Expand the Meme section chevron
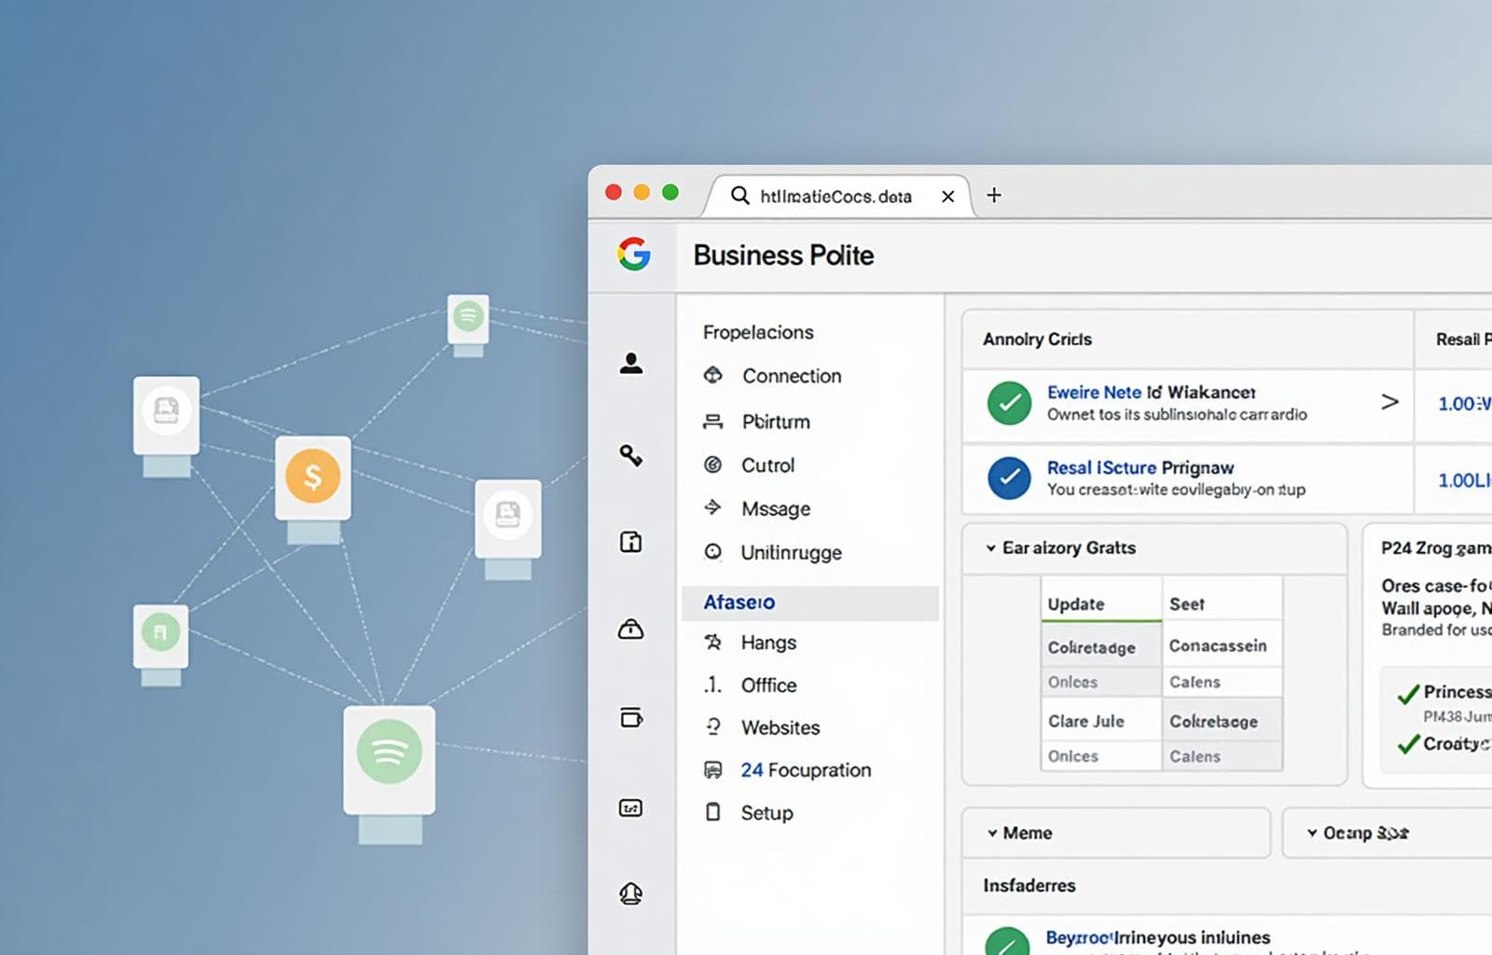 coord(994,833)
